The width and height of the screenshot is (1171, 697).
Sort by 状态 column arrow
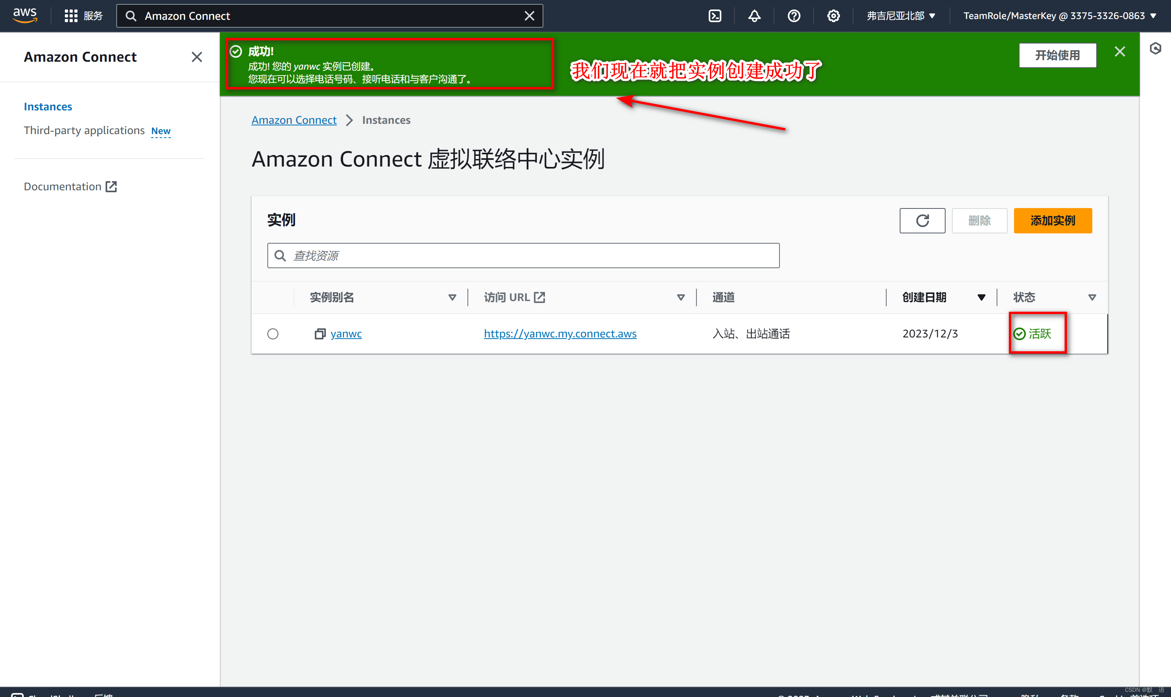[x=1092, y=297]
